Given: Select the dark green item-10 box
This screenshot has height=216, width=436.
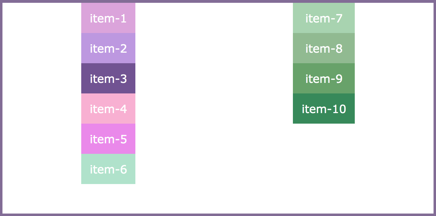Looking at the screenshot, I should point(324,109).
